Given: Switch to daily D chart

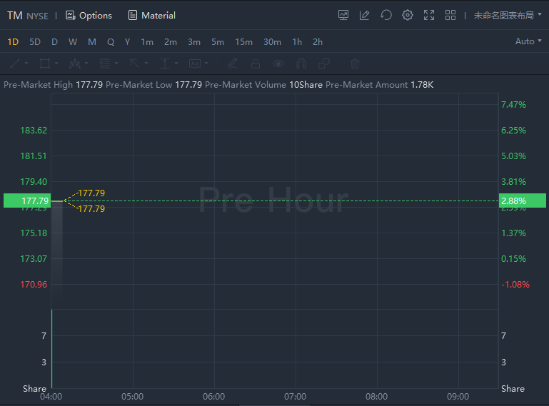Looking at the screenshot, I should [54, 42].
